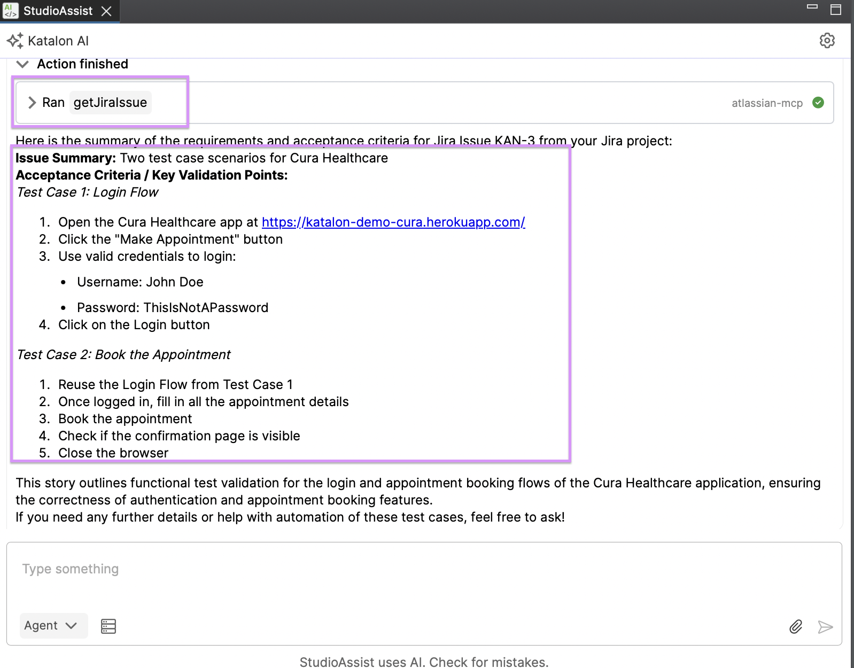
Task: Click the green success checkmark icon
Action: coord(818,103)
